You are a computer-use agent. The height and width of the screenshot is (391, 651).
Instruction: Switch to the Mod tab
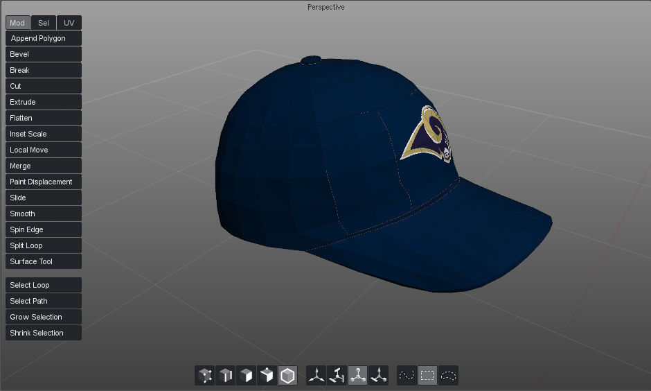(x=18, y=23)
